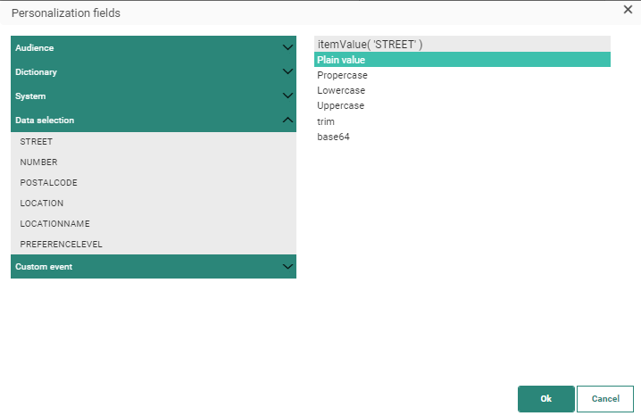
Task: Expand the System section chevron
Action: 287,96
